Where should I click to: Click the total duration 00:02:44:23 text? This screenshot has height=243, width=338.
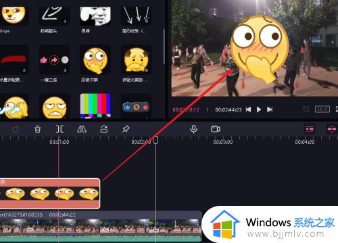(x=228, y=110)
